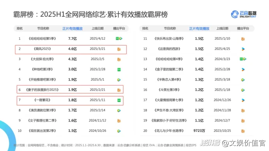Click the play count 7.7亿
Image resolution: width=269 pixels, height=151 pixels.
73,39
